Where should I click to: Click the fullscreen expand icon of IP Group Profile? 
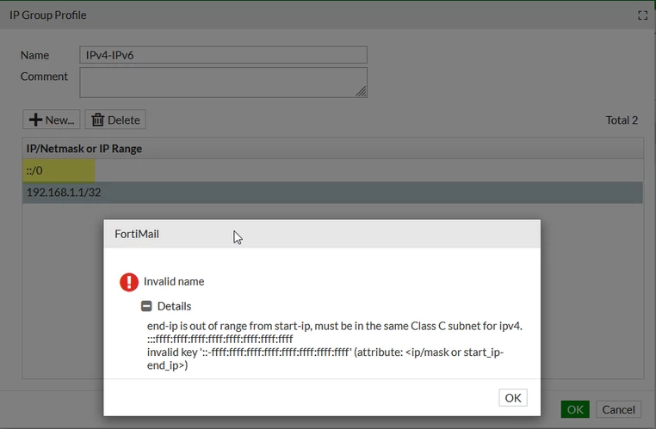point(642,15)
